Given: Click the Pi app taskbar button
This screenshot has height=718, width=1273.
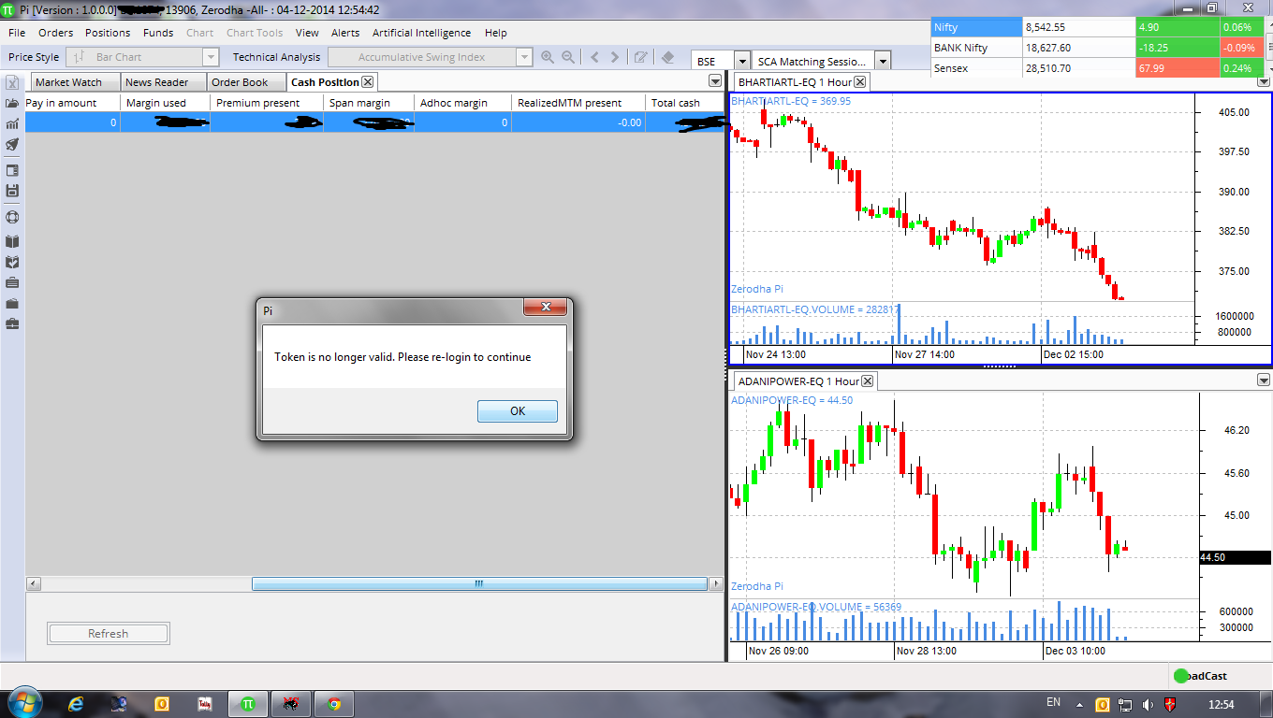Looking at the screenshot, I should coord(248,703).
